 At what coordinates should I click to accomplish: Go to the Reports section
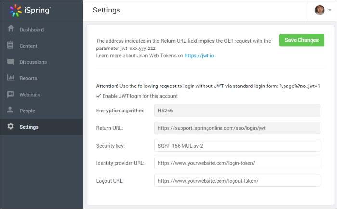point(28,78)
